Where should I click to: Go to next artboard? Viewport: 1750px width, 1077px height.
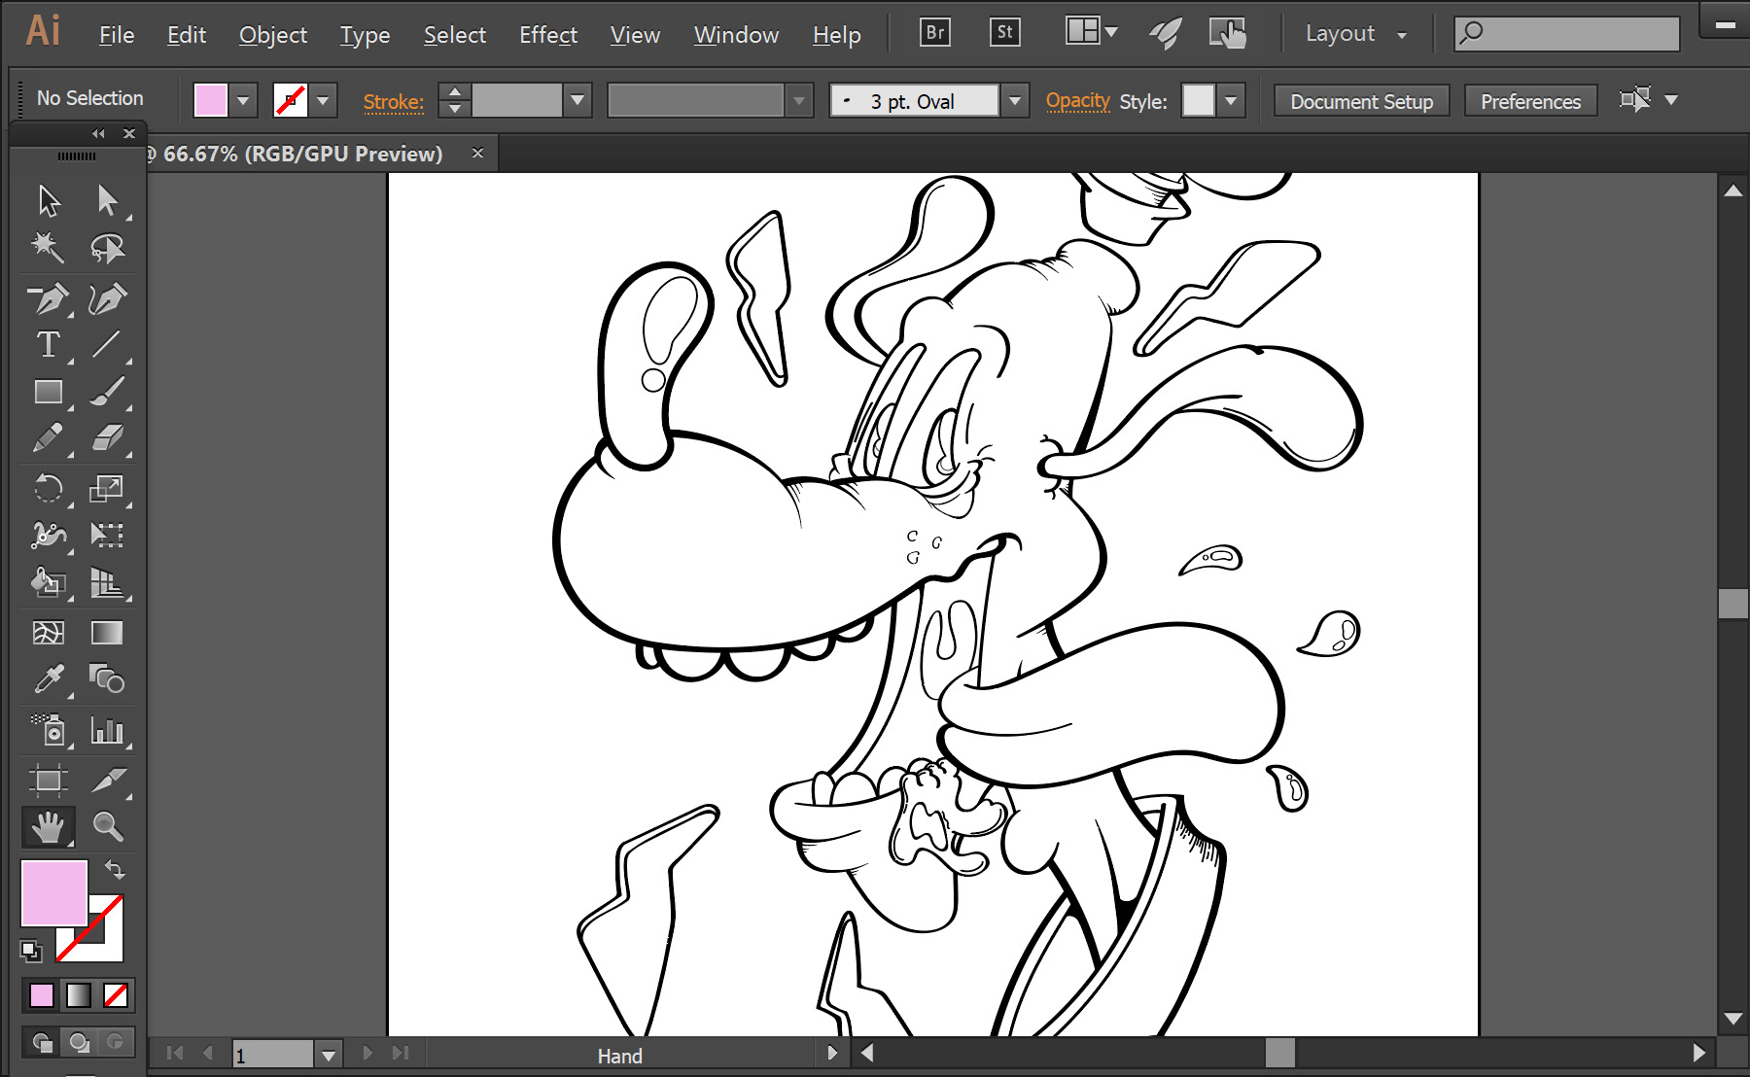[367, 1053]
